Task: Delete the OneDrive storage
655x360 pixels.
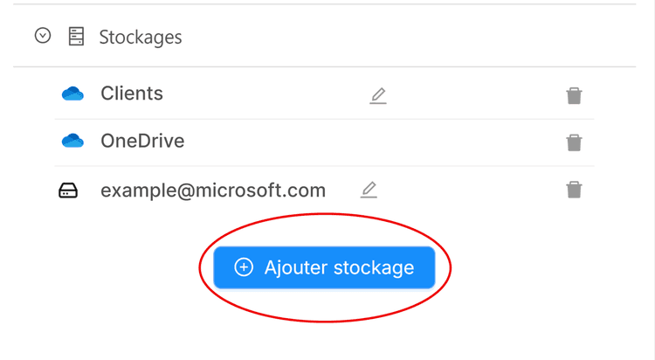Action: pyautogui.click(x=574, y=142)
